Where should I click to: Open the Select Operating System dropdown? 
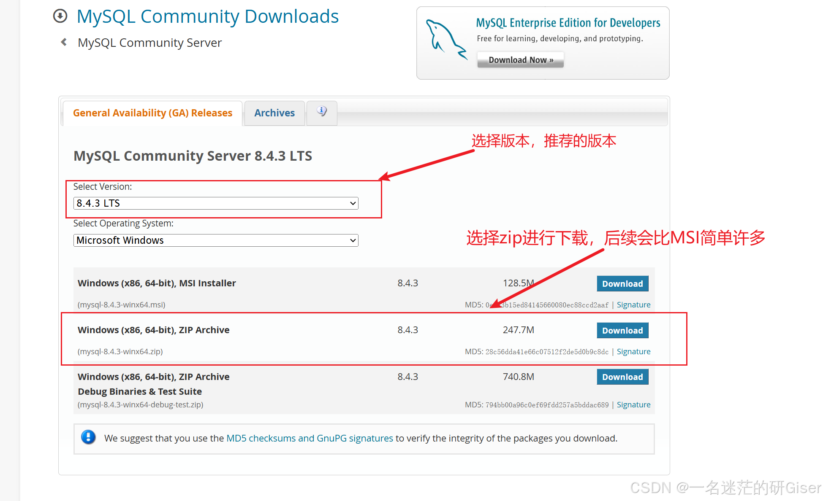tap(216, 240)
